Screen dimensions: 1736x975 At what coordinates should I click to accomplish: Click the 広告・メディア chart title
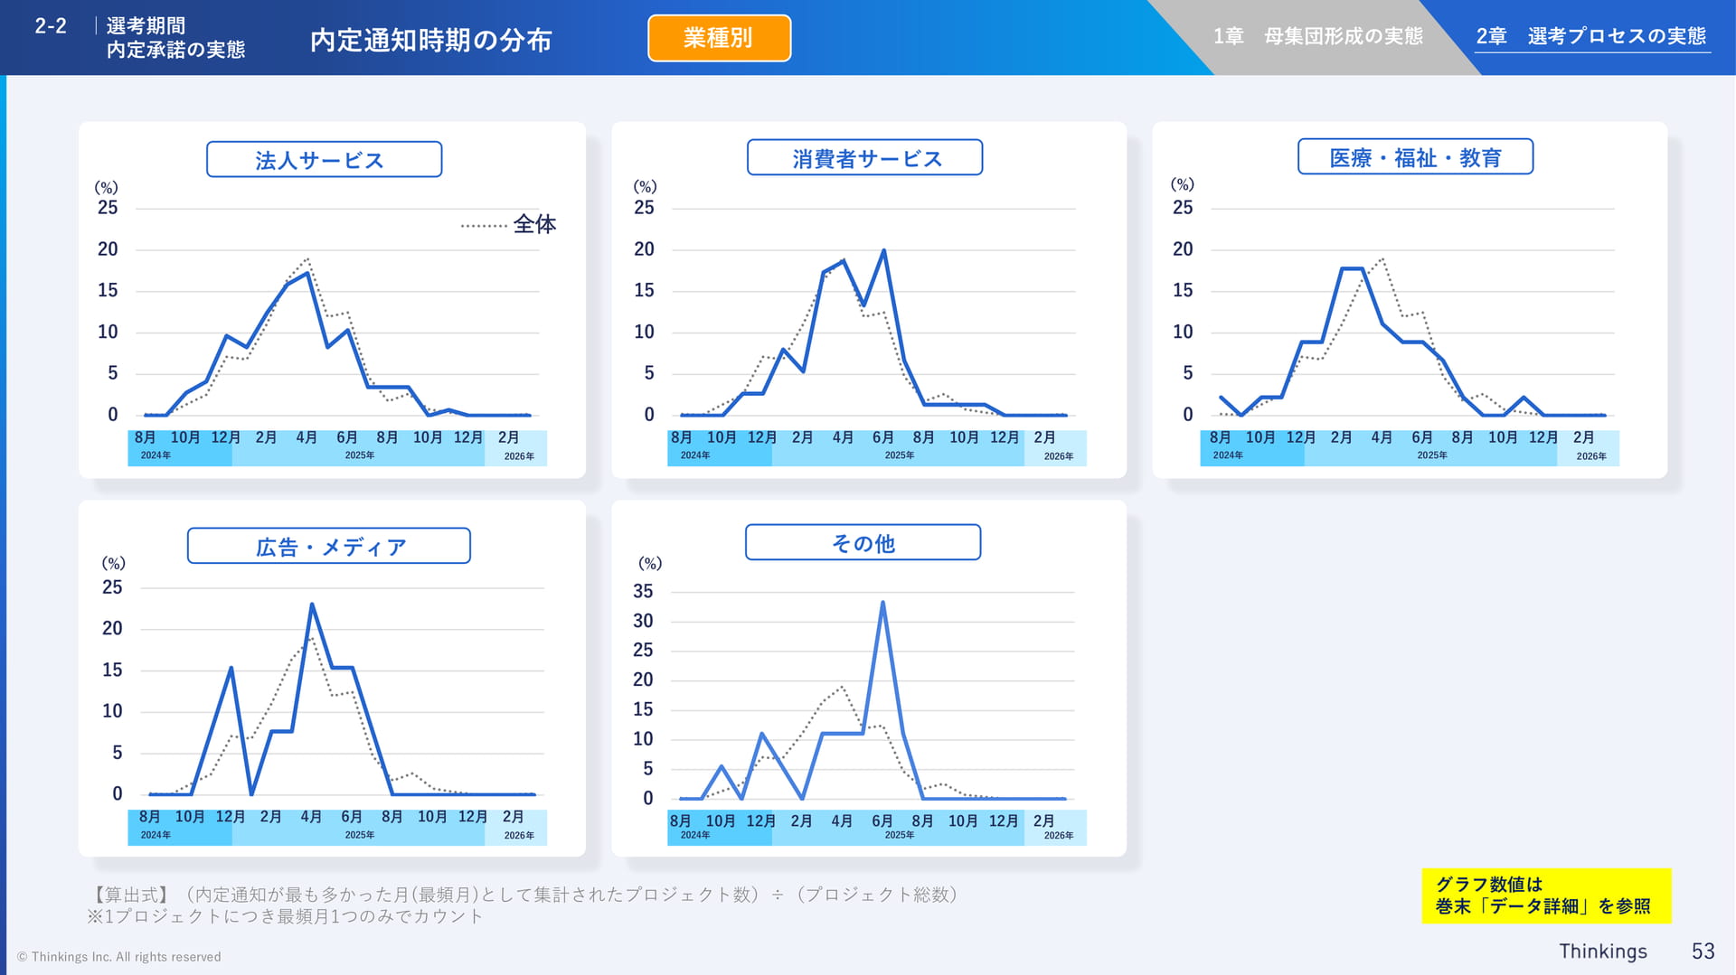click(x=329, y=546)
